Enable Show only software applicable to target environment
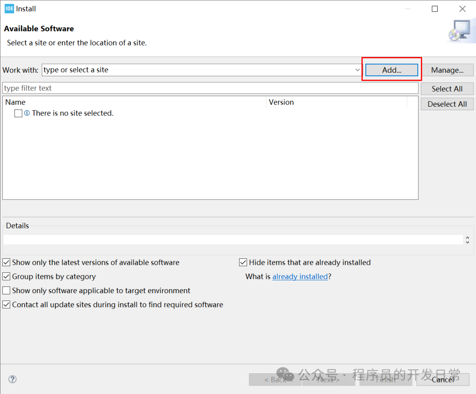 pyautogui.click(x=6, y=290)
